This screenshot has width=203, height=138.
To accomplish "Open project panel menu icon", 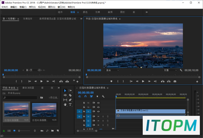I will click(17, 88).
